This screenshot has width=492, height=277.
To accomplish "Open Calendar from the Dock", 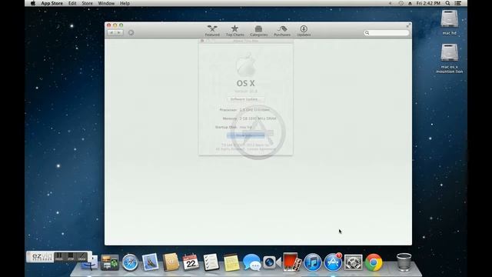I will pos(191,262).
